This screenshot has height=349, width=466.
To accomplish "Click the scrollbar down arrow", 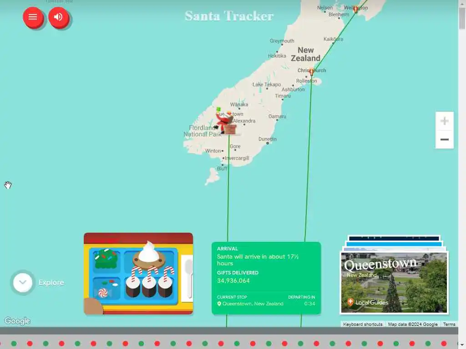I will click(462, 344).
